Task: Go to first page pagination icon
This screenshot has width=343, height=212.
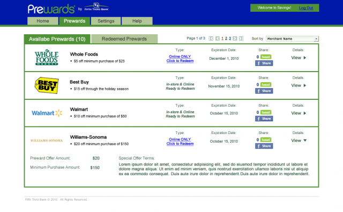Action: tap(211, 38)
